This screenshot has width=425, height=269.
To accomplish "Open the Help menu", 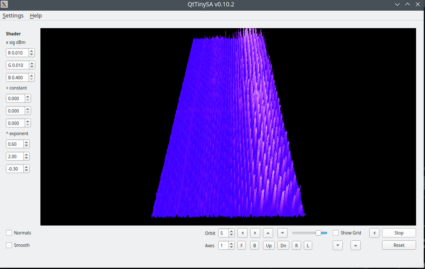I will click(36, 15).
